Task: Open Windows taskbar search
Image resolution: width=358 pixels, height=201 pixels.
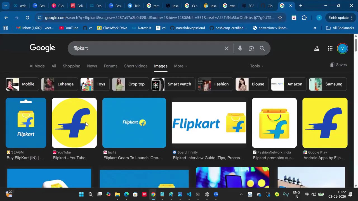Action: 90,194
